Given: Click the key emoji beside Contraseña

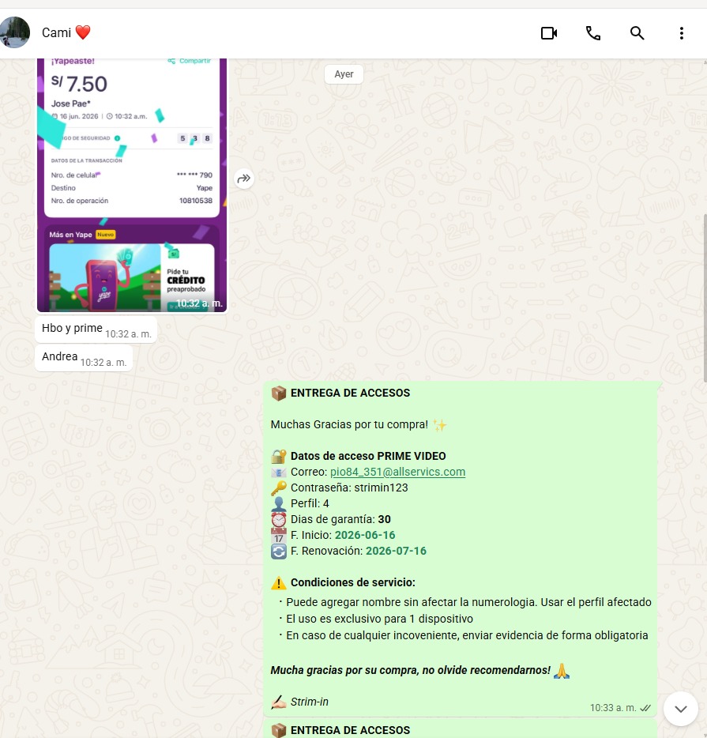Looking at the screenshot, I should click(279, 488).
